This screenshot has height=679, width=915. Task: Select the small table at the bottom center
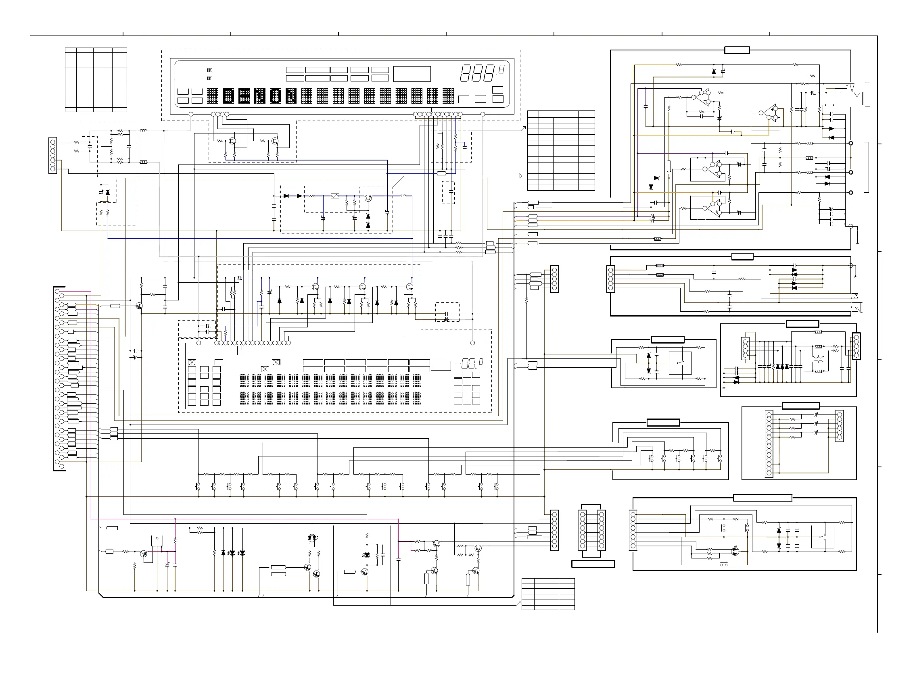point(548,594)
